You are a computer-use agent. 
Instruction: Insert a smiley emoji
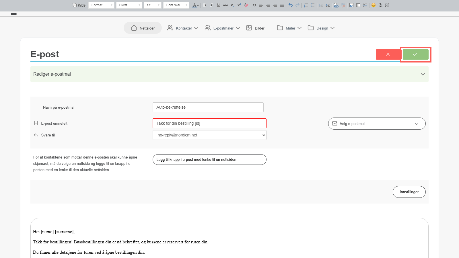point(374,5)
